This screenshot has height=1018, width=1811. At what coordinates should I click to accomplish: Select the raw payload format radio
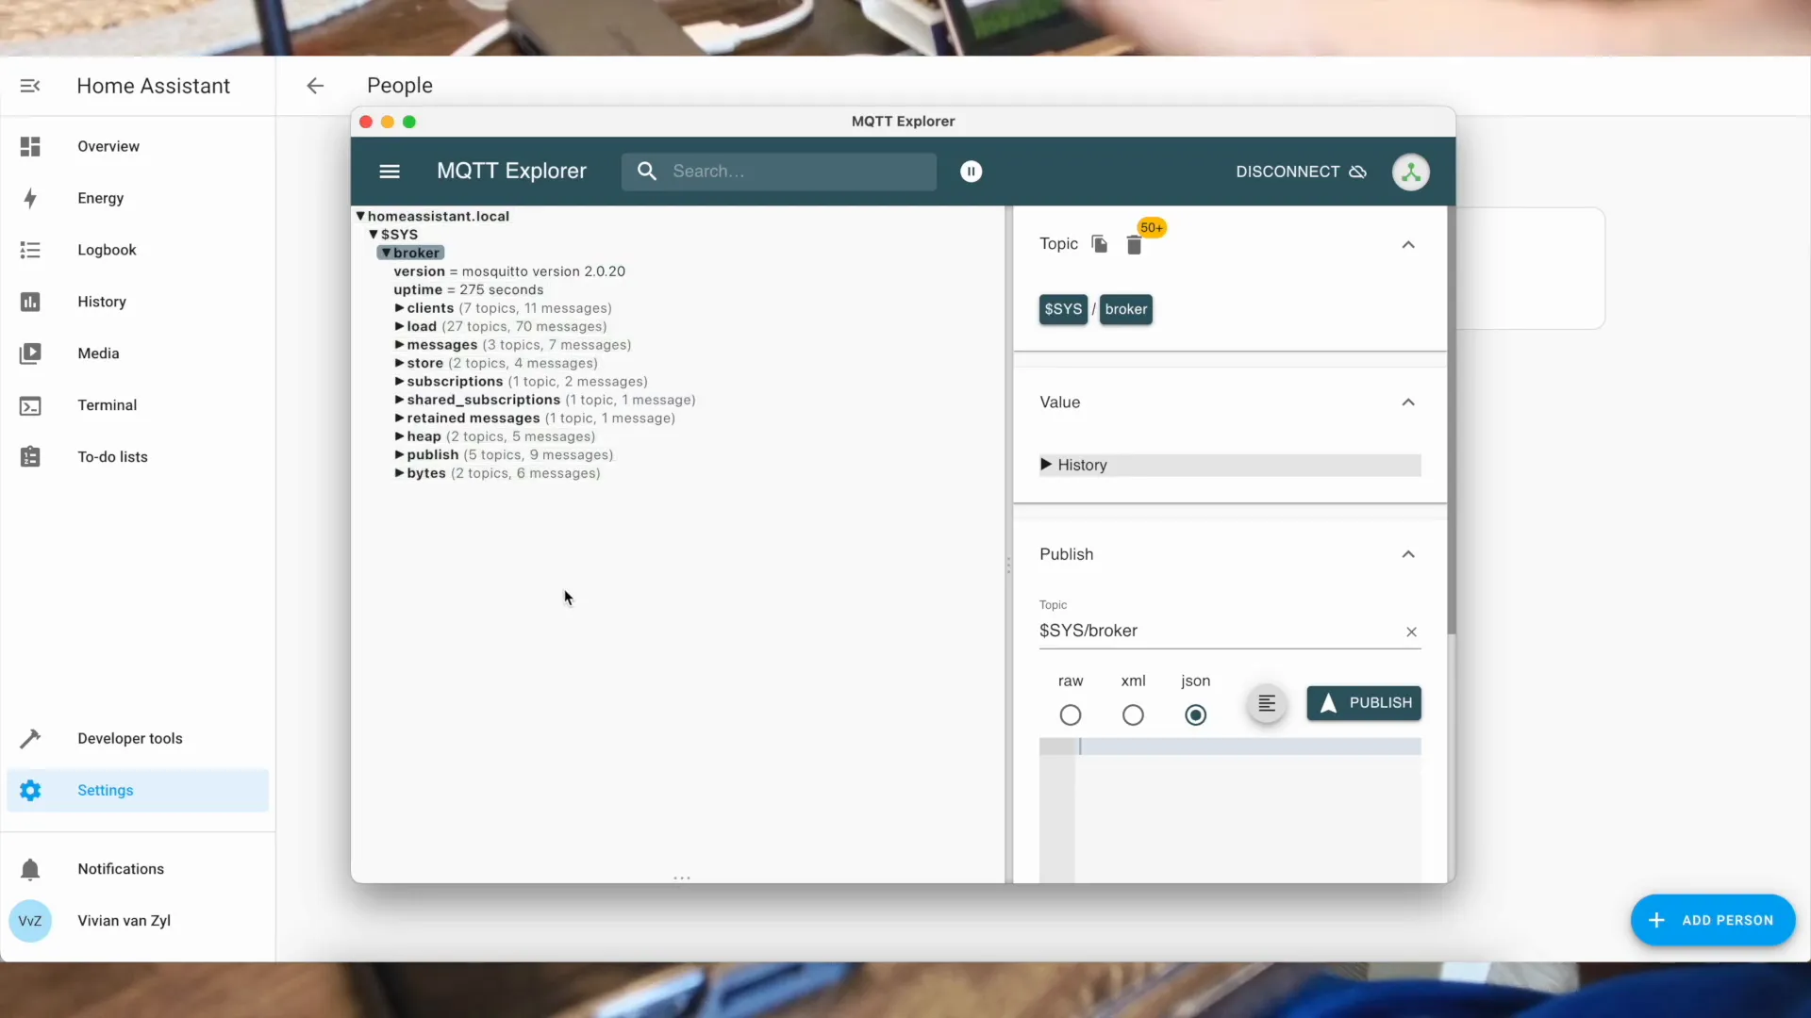[1071, 715]
